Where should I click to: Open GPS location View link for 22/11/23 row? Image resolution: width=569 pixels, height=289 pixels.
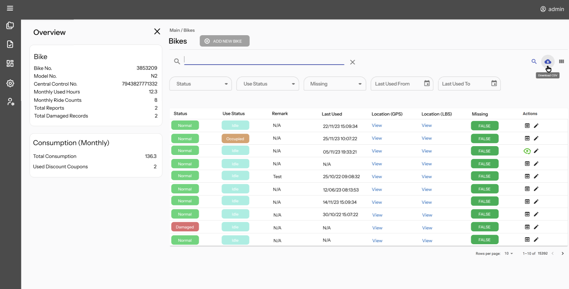tap(377, 125)
